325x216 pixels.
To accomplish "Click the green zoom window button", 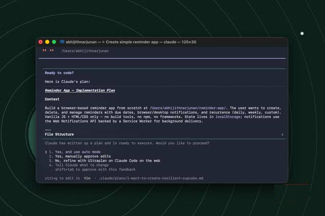I will [54, 42].
